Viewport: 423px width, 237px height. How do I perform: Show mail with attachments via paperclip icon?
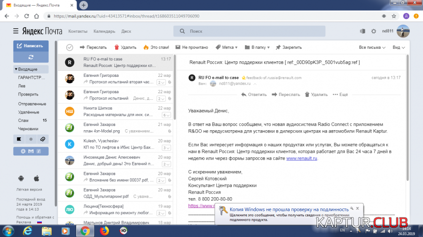[x=42, y=139]
